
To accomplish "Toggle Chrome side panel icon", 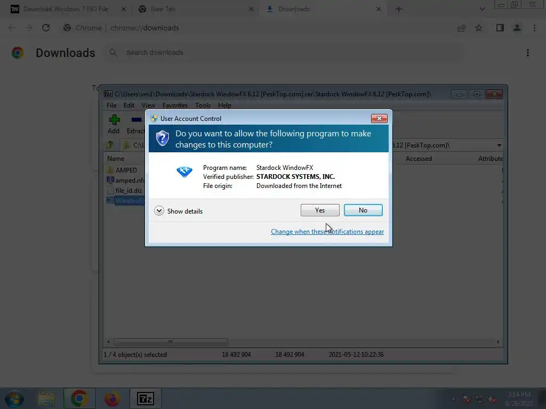I will click(x=500, y=28).
